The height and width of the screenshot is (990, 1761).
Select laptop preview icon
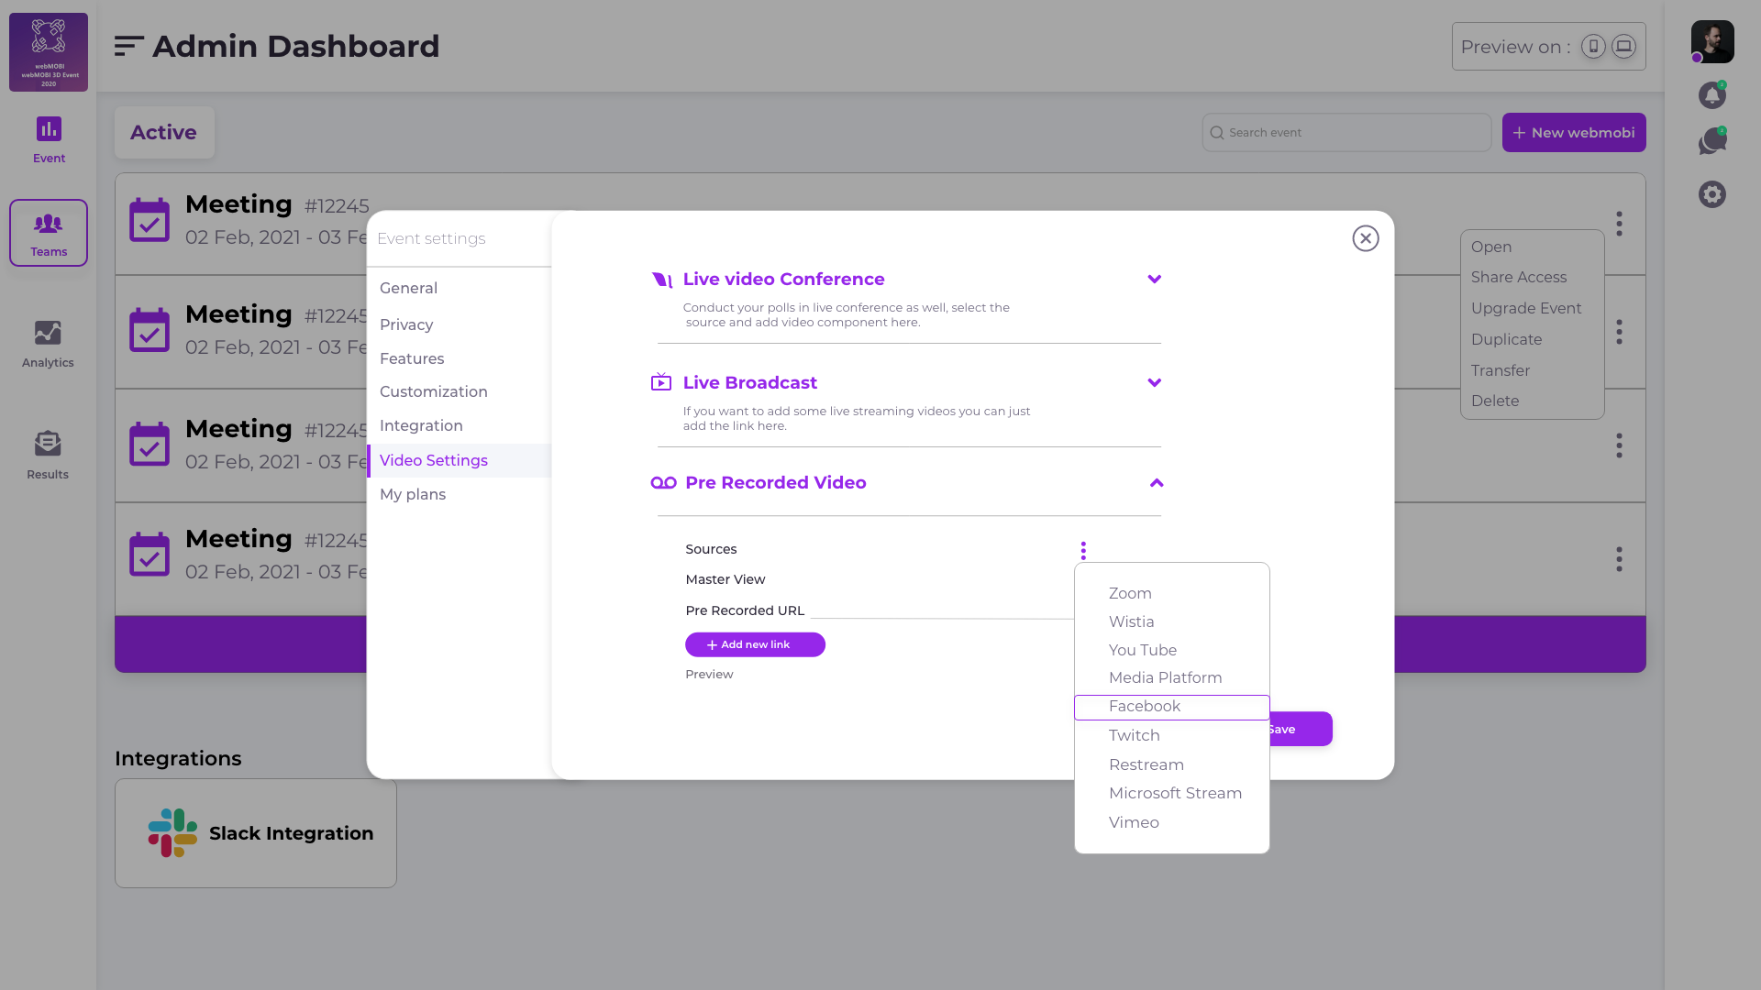[1623, 47]
